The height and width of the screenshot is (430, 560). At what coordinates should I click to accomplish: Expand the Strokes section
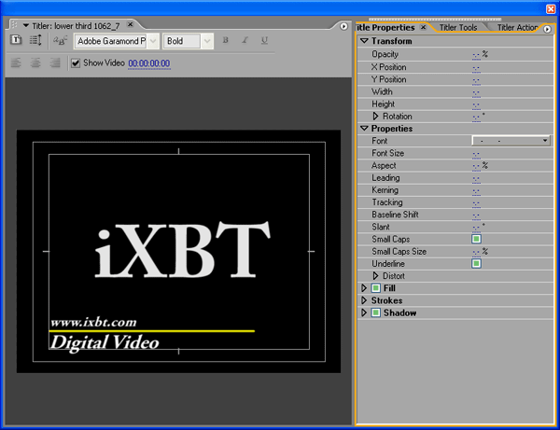point(364,300)
